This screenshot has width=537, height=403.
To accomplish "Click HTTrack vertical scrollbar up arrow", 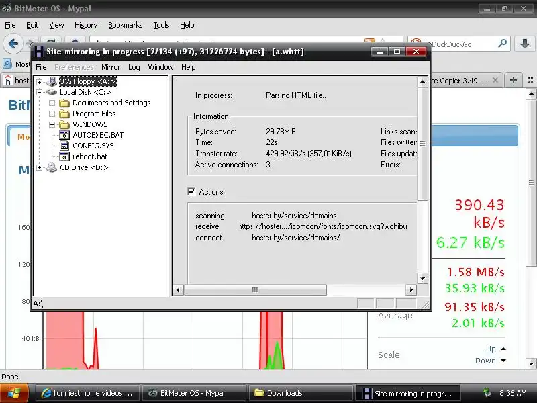I will coord(423,81).
